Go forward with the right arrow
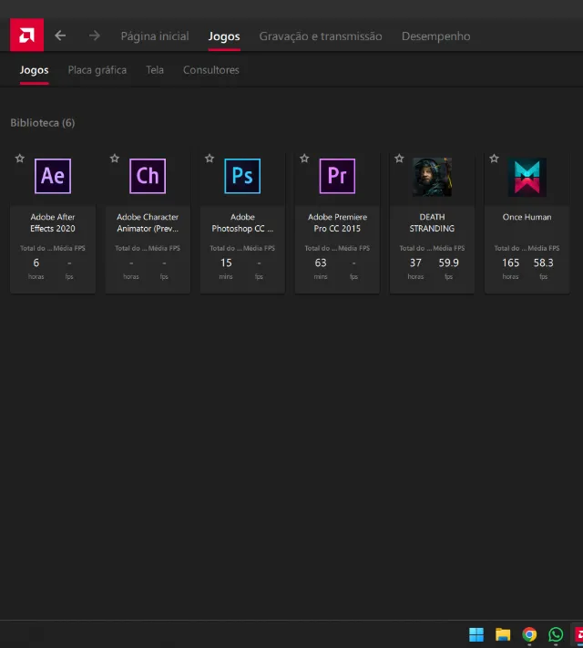 95,36
